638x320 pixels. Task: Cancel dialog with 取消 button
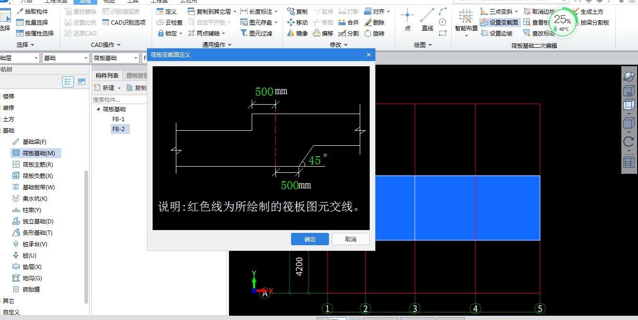[x=351, y=239]
